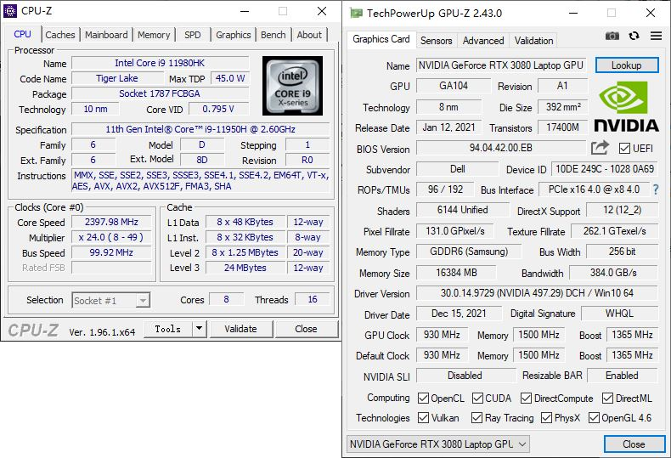Screen dimensions: 671x458
Task: Toggle the CUDA checkbox
Action: 477,398
